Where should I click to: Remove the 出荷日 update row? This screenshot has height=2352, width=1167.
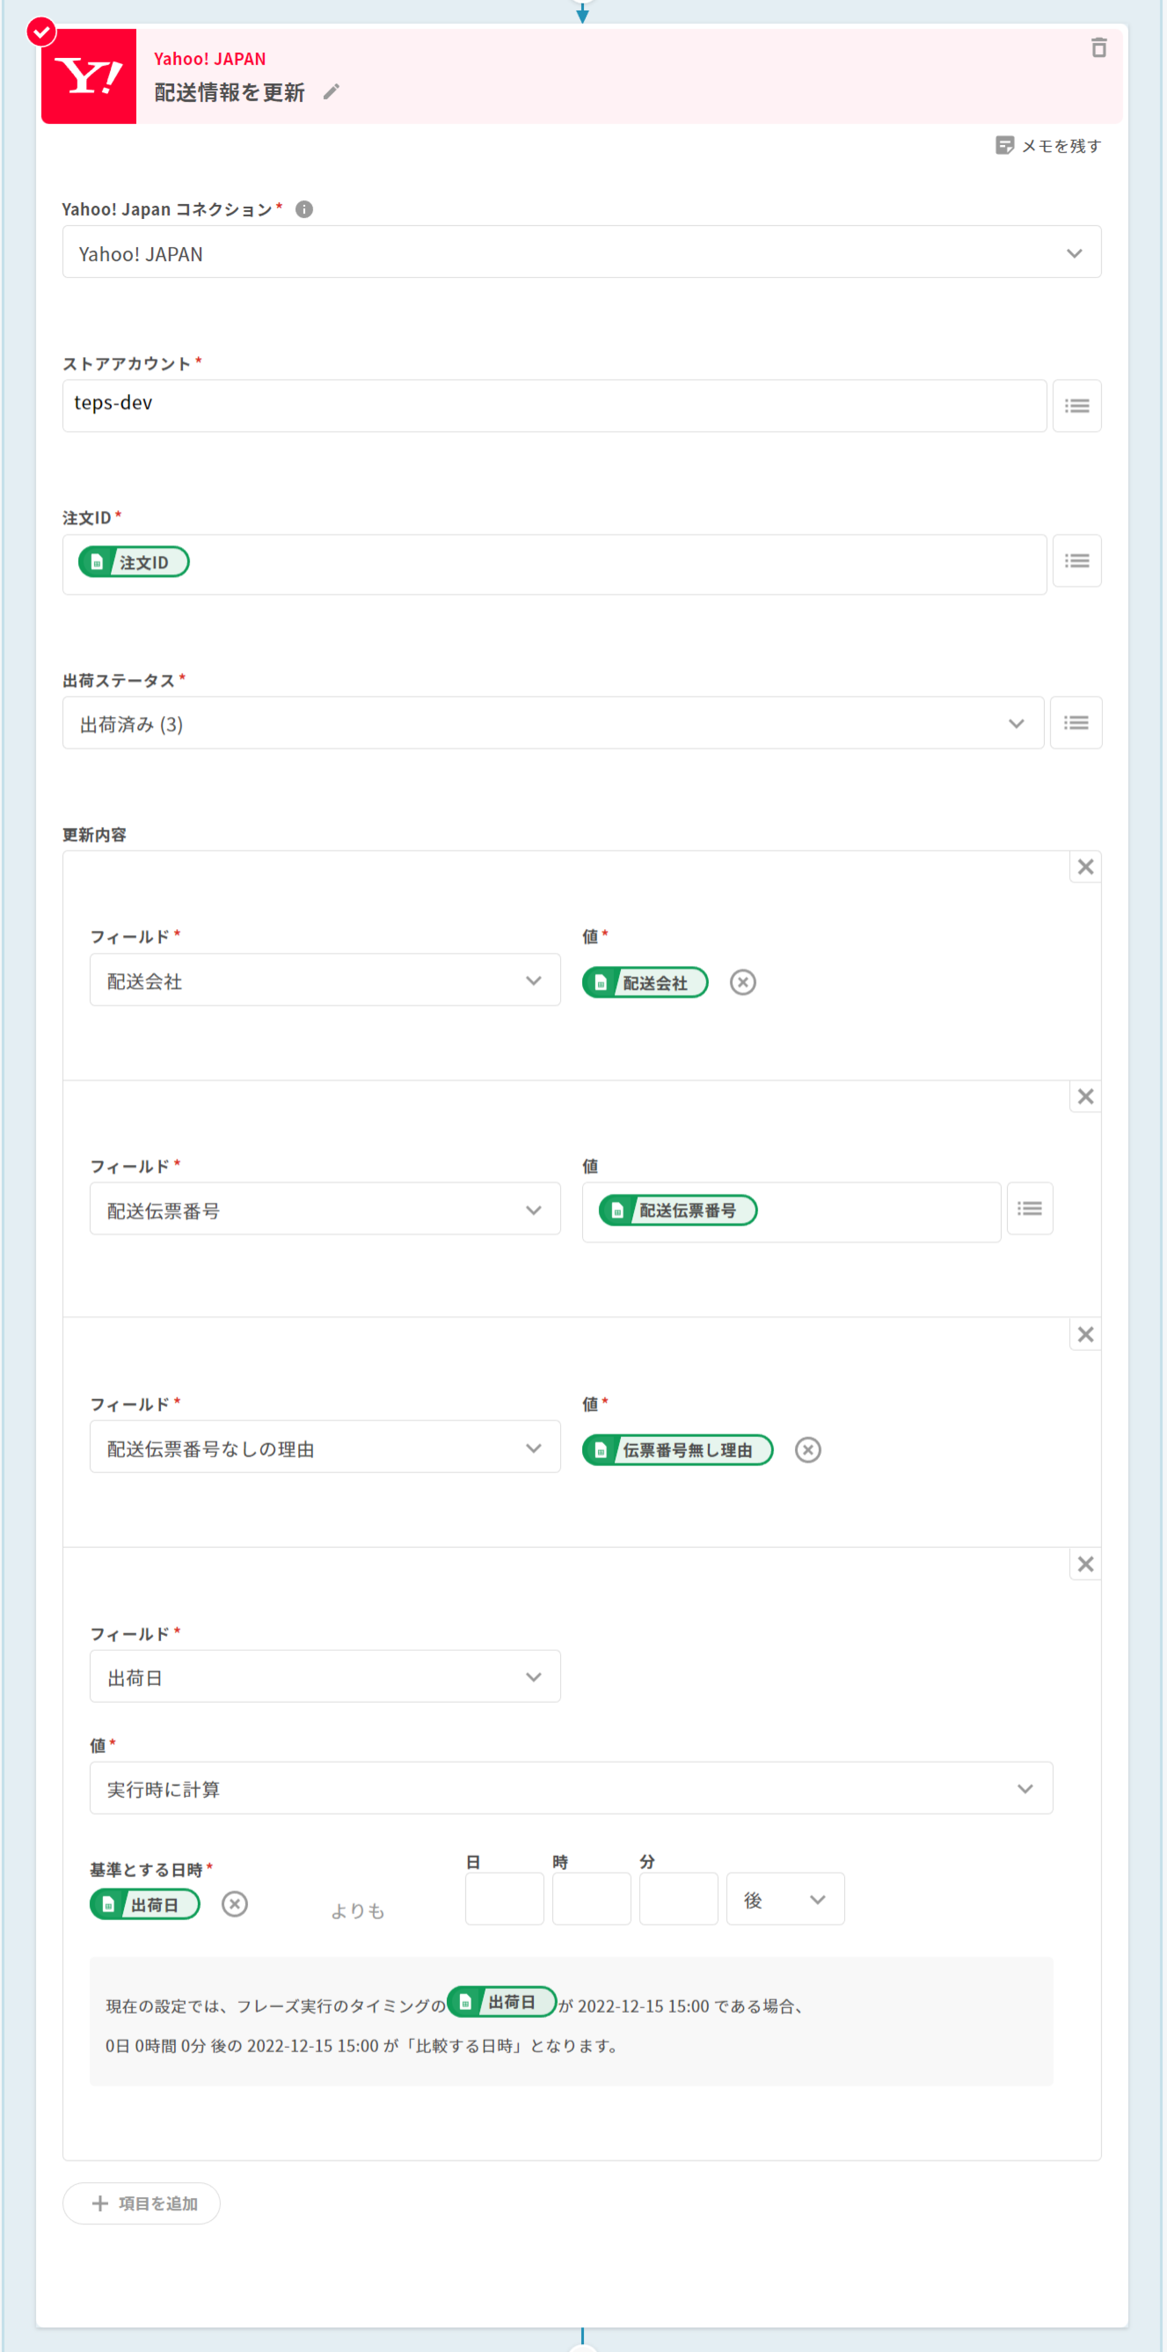pos(1085,1565)
